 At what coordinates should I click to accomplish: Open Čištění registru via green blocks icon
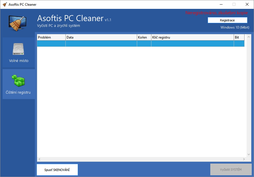(x=19, y=81)
